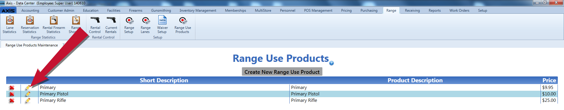Edit the Primary Pistol product
This screenshot has height=110, width=564.
tap(28, 94)
